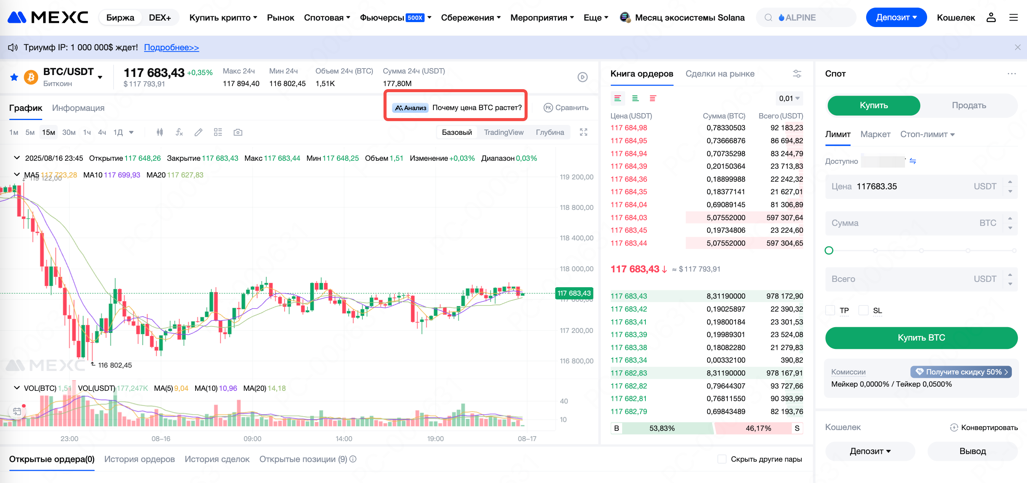This screenshot has width=1027, height=483.
Task: Click the MEXC logo
Action: pyautogui.click(x=48, y=18)
